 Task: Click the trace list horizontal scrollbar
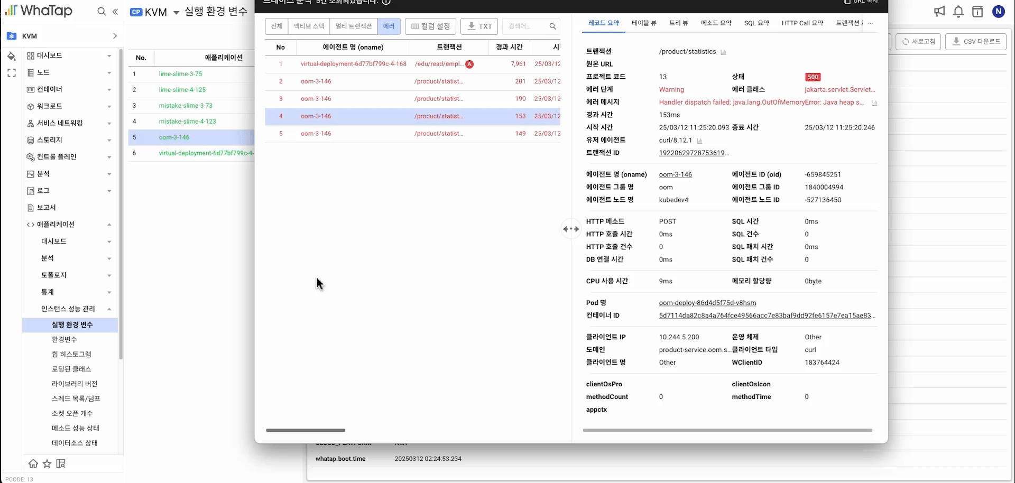tap(306, 430)
